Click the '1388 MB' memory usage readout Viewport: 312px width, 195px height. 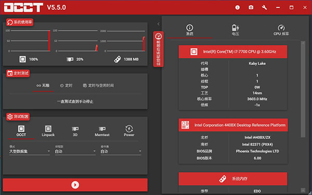(x=131, y=59)
